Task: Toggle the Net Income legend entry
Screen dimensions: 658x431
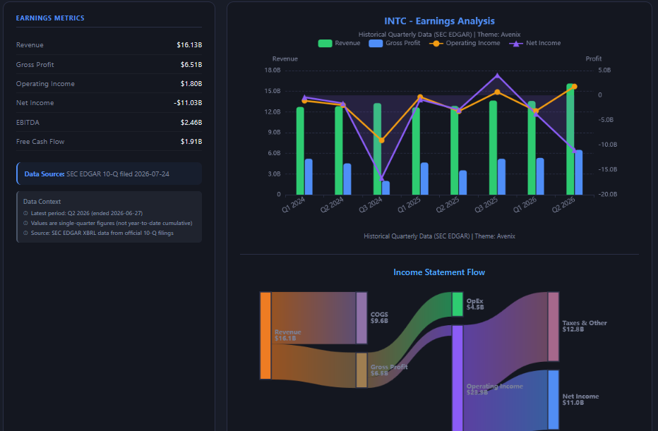Action: (535, 43)
